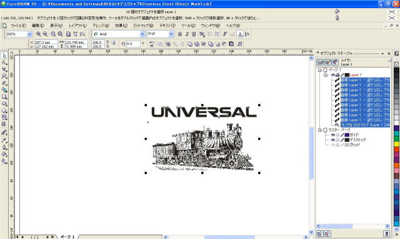Open Object Manager flyout options arrow
400x239 pixels.
click(389, 60)
